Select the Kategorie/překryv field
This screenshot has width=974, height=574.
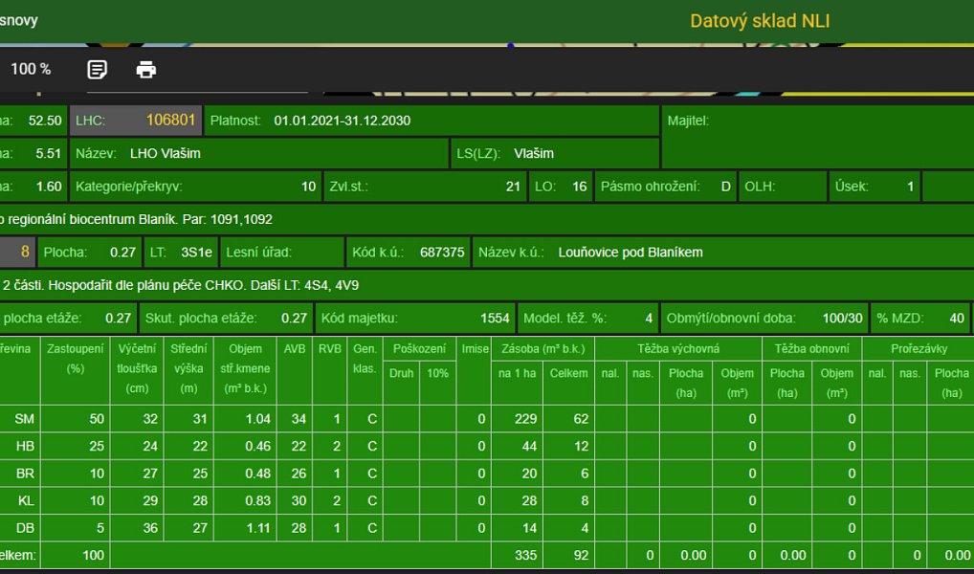196,187
